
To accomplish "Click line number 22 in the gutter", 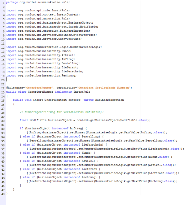I will coord(3,88).
